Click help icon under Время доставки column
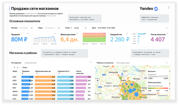 [37, 73]
